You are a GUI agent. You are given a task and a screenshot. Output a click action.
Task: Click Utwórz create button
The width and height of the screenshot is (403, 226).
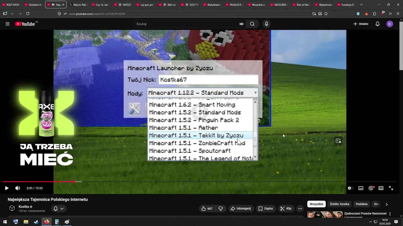361,24
